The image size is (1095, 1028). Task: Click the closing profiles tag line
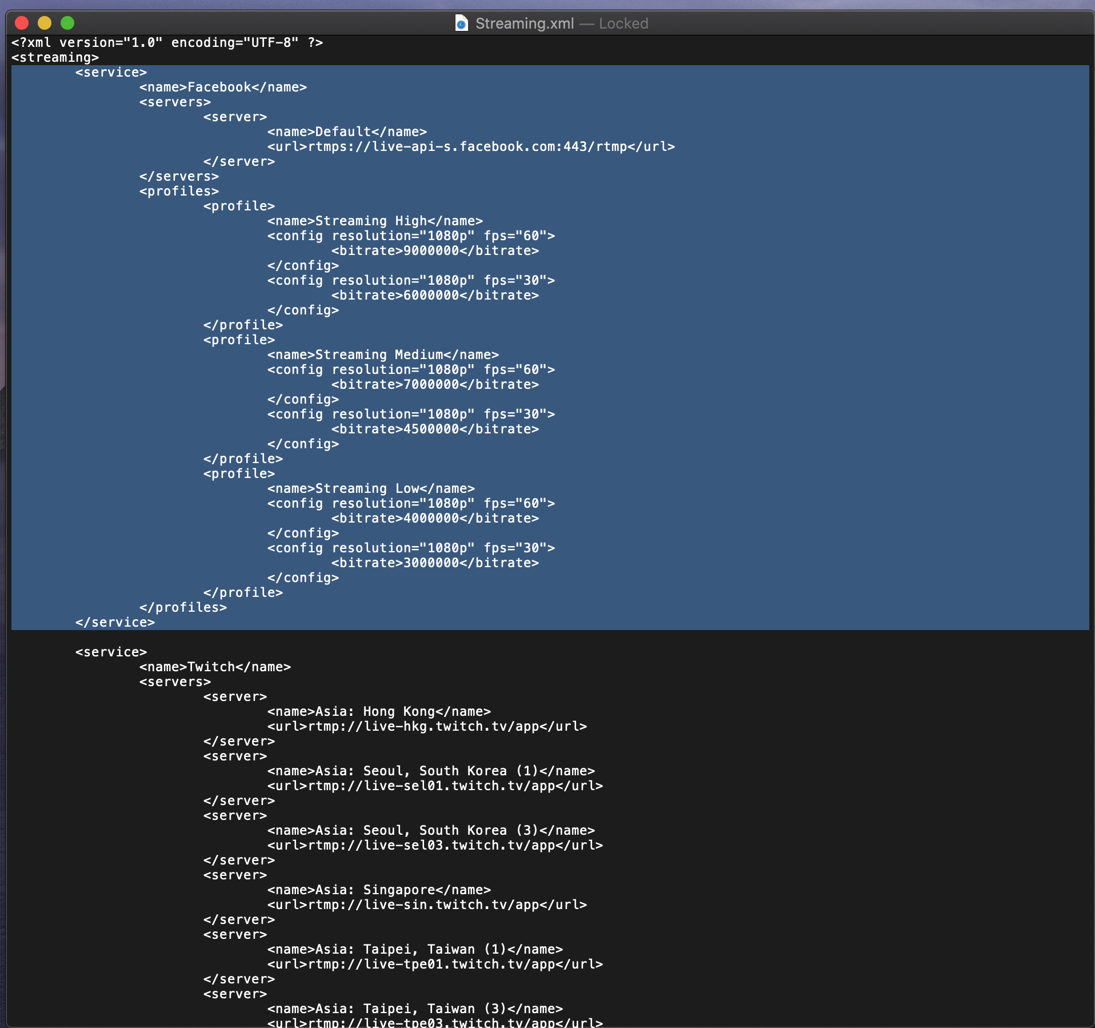[x=183, y=608]
